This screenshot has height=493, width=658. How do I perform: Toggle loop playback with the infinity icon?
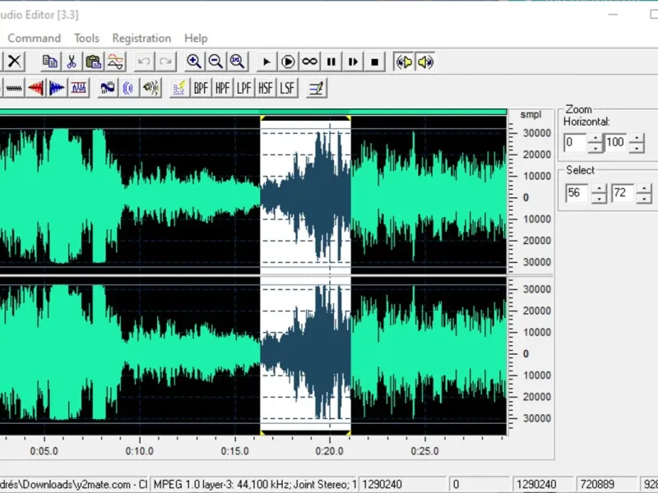coord(309,62)
